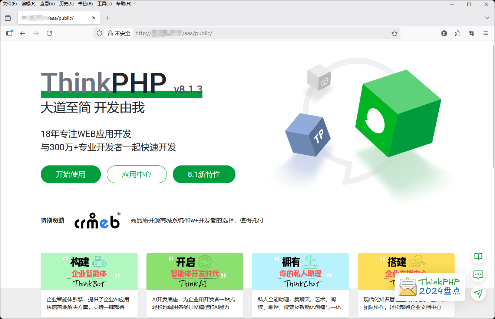Open the 文件(F) menu
The height and width of the screenshot is (319, 495).
click(10, 4)
